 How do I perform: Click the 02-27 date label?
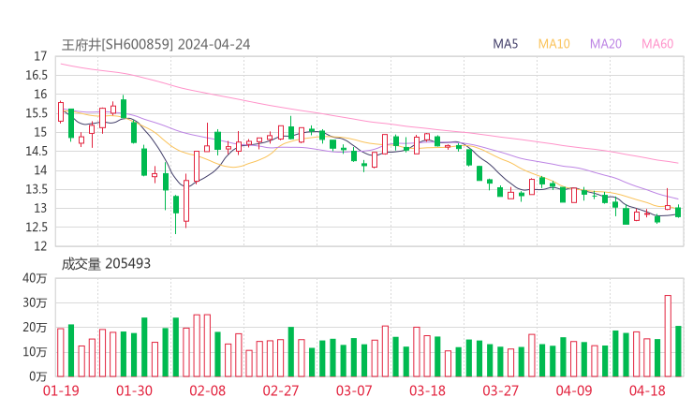[x=281, y=390]
